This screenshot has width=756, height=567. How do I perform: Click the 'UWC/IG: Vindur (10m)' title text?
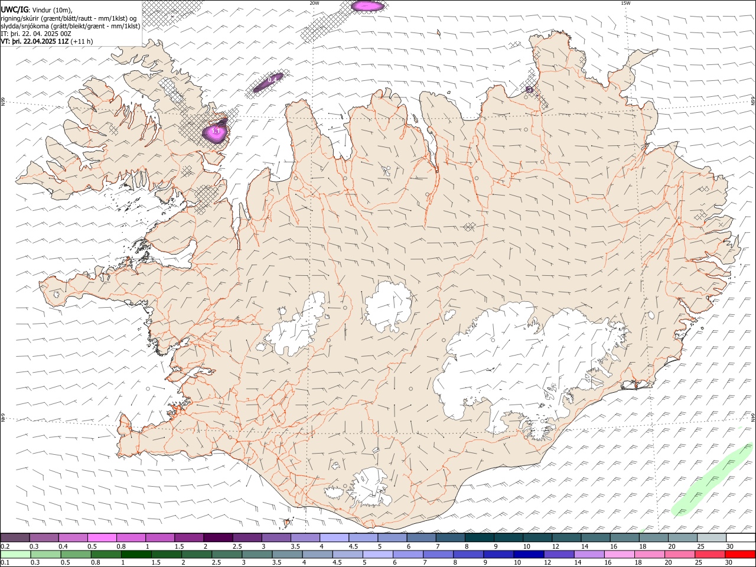point(37,9)
